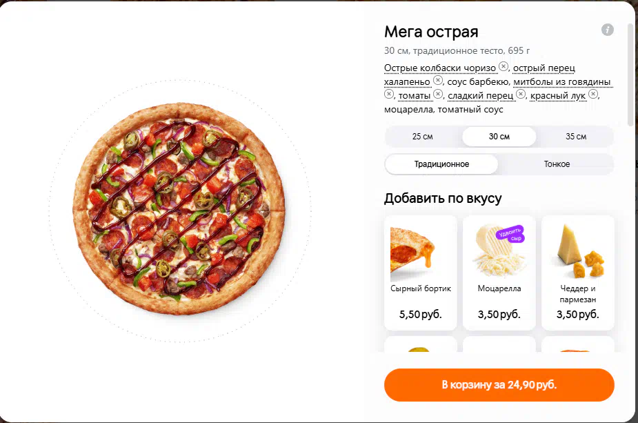
Task: Add extra Моцарелла topping
Action: 499,273
